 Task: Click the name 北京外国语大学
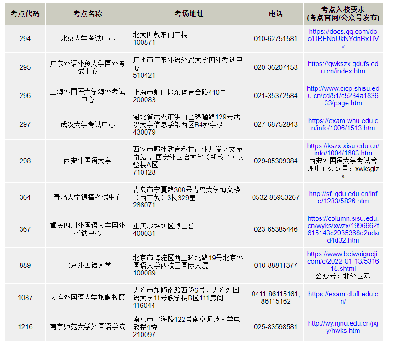pos(88,265)
